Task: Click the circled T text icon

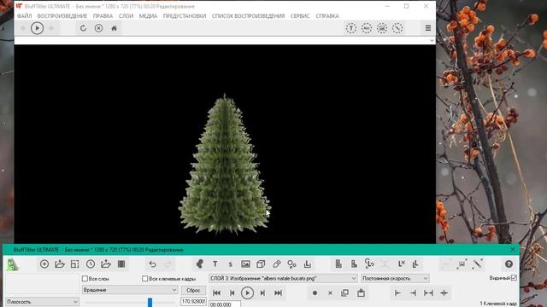Action: [351, 28]
